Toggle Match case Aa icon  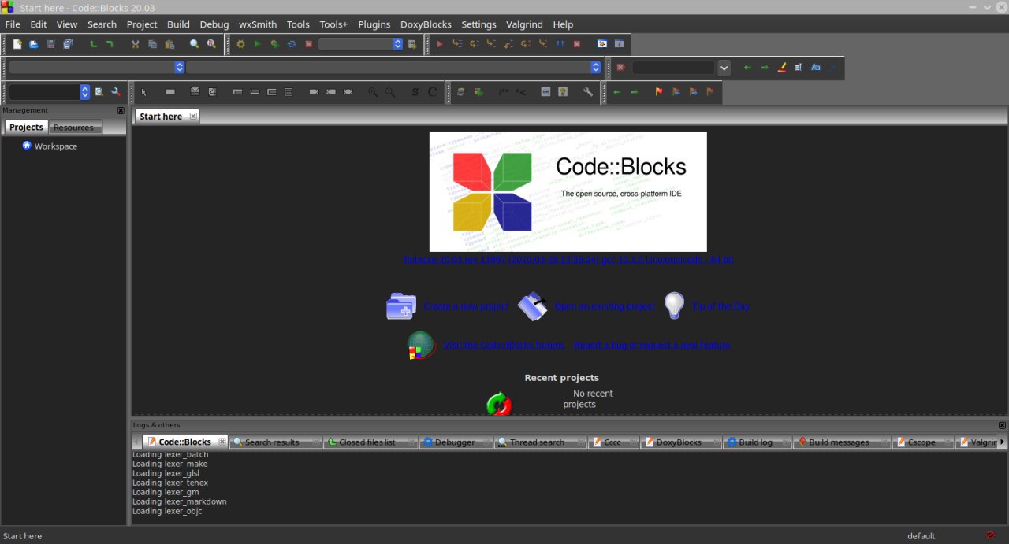coord(816,68)
